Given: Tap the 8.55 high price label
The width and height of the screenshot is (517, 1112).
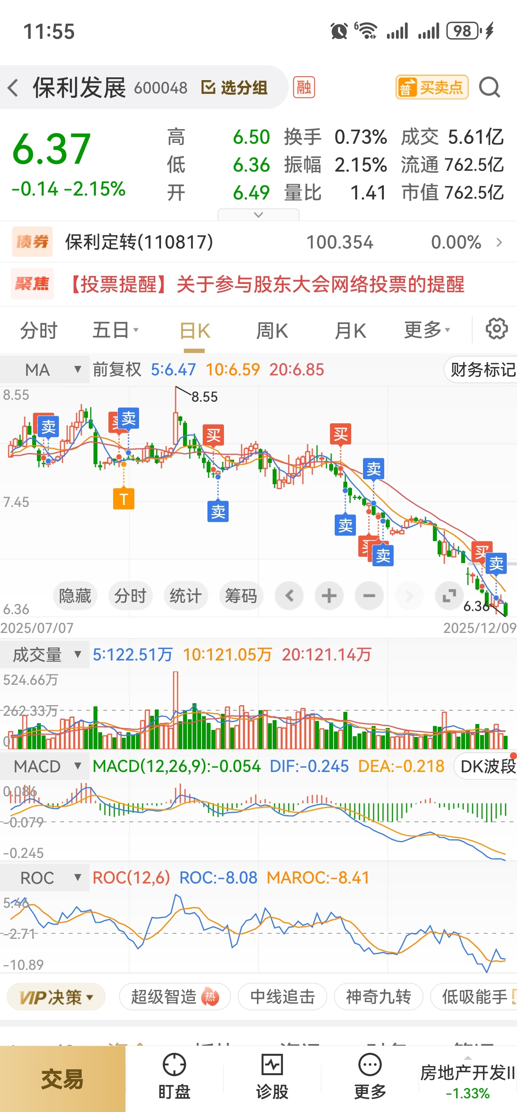Looking at the screenshot, I should pos(204,397).
